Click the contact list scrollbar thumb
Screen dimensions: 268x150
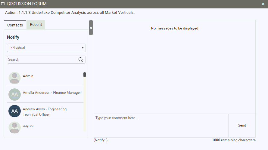[x=85, y=75]
